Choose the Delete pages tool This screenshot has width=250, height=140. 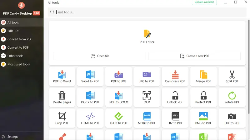[x=62, y=97]
